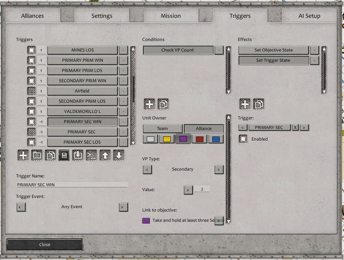Delete the VALDEMORILLO L trigger
This screenshot has width=344, height=260.
coord(124,112)
